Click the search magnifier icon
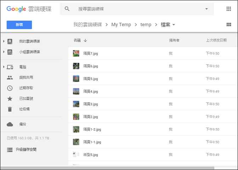 [67, 9]
